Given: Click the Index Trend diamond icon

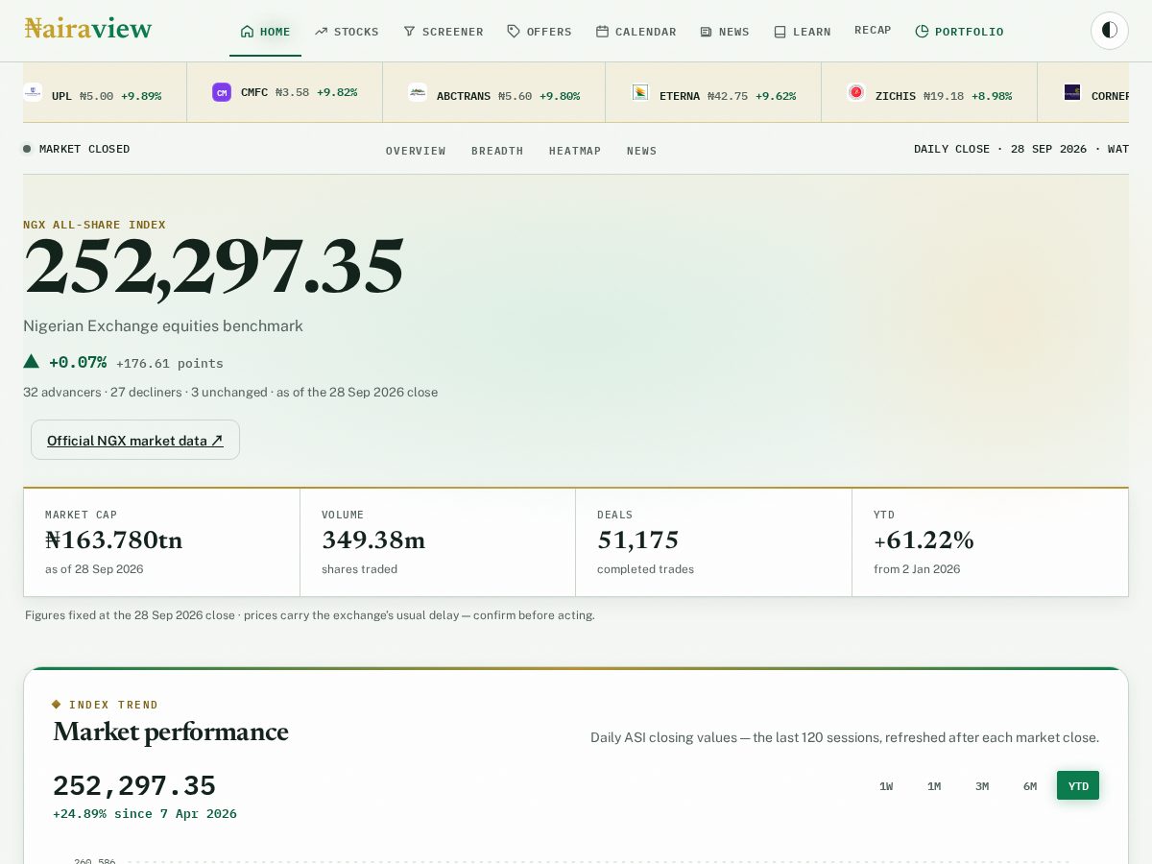Looking at the screenshot, I should [57, 705].
